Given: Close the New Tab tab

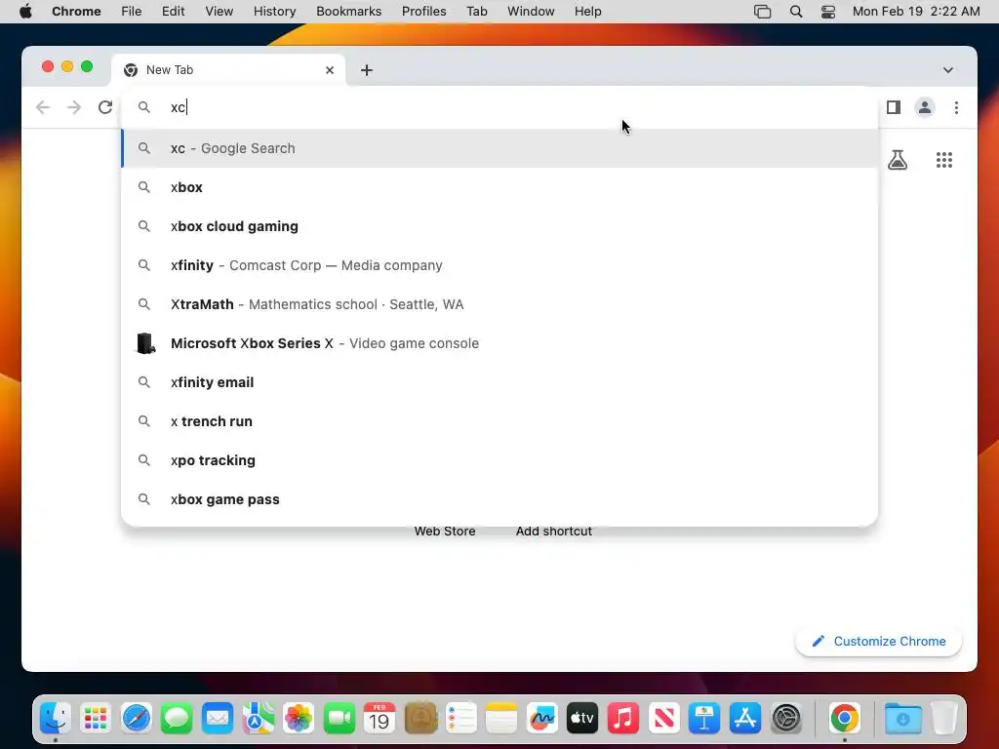Looking at the screenshot, I should [x=330, y=70].
